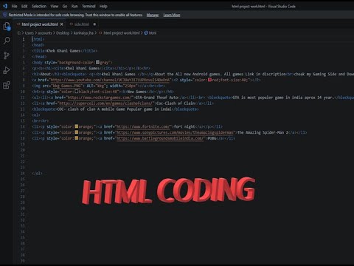The width and height of the screenshot is (354, 266).
Task: Click the orange swatch on line 18
Action: pyautogui.click(x=77, y=138)
